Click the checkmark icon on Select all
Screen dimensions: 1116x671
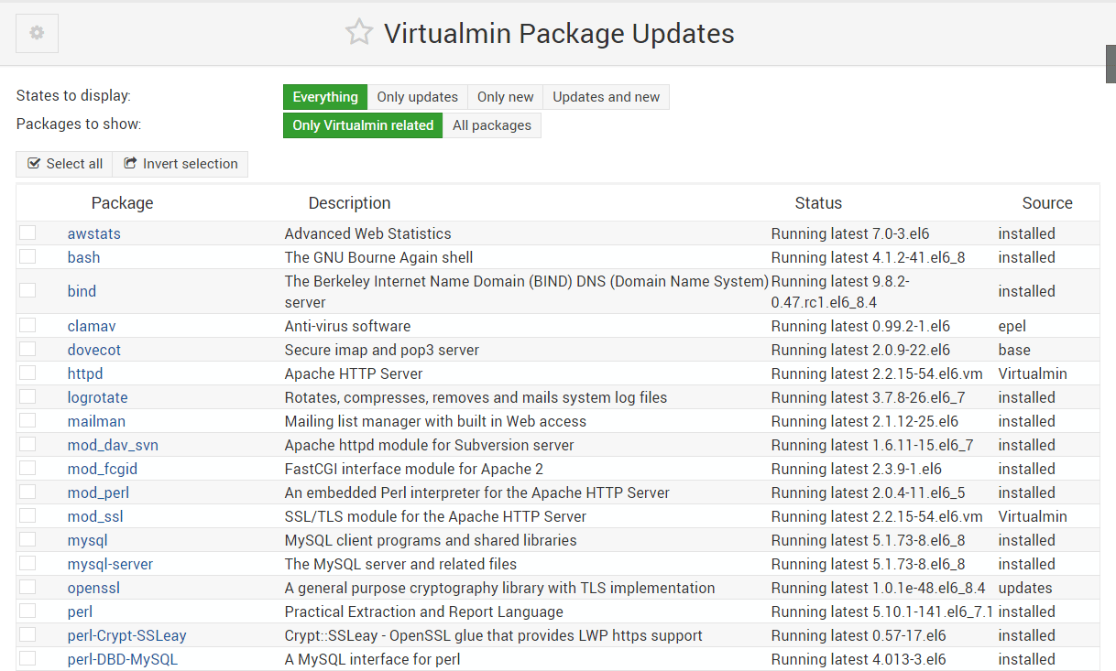pyautogui.click(x=34, y=164)
